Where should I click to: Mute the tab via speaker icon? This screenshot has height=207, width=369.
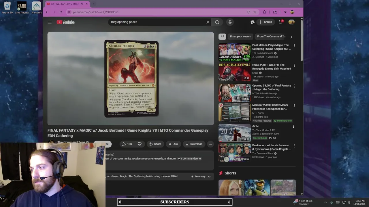click(x=82, y=4)
